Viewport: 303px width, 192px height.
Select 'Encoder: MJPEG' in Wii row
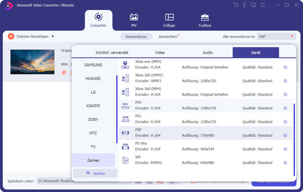[148, 163]
